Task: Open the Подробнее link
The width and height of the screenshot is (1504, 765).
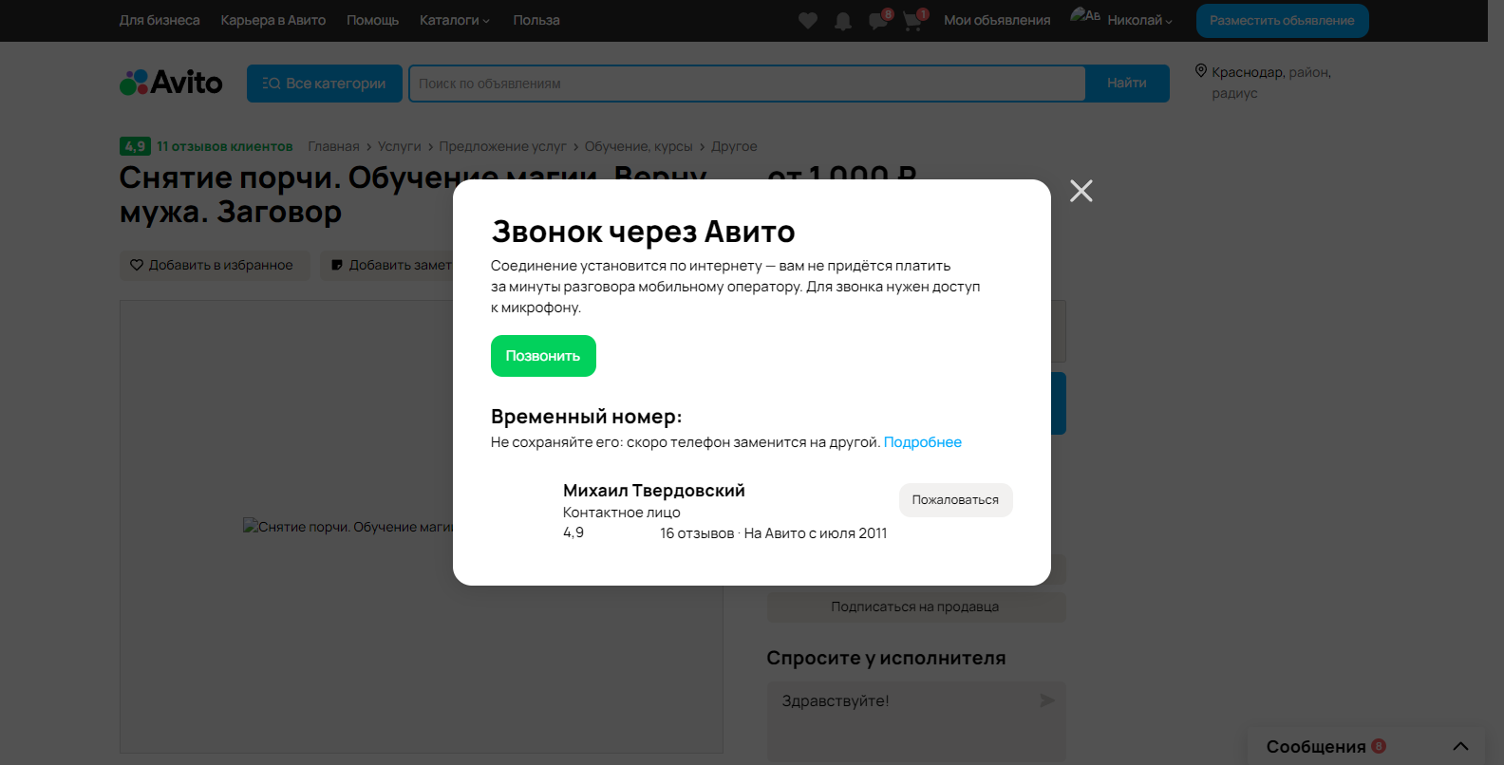Action: click(x=923, y=442)
